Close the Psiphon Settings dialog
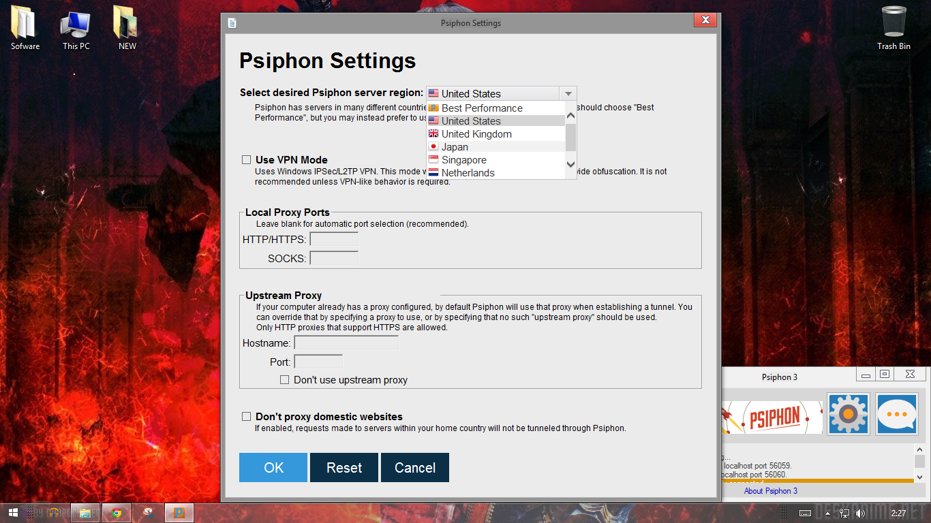 (x=705, y=20)
